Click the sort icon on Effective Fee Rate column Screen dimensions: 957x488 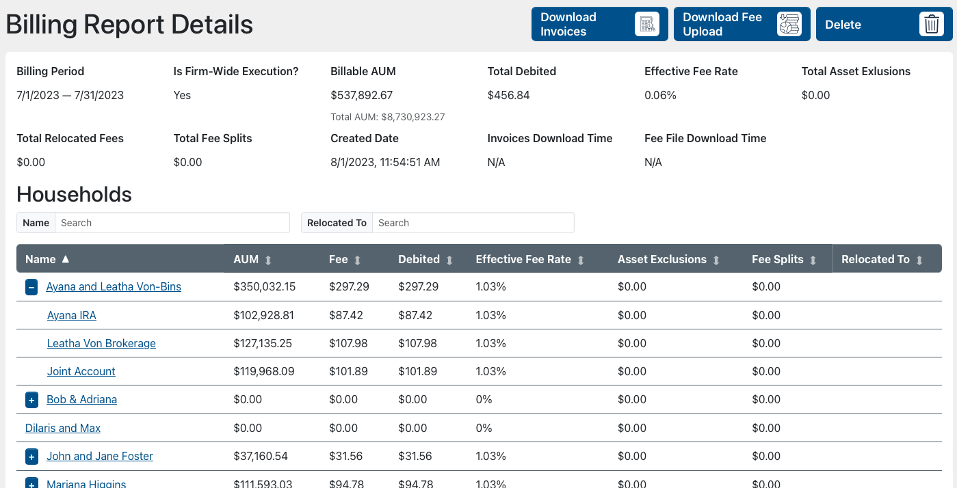pyautogui.click(x=580, y=260)
